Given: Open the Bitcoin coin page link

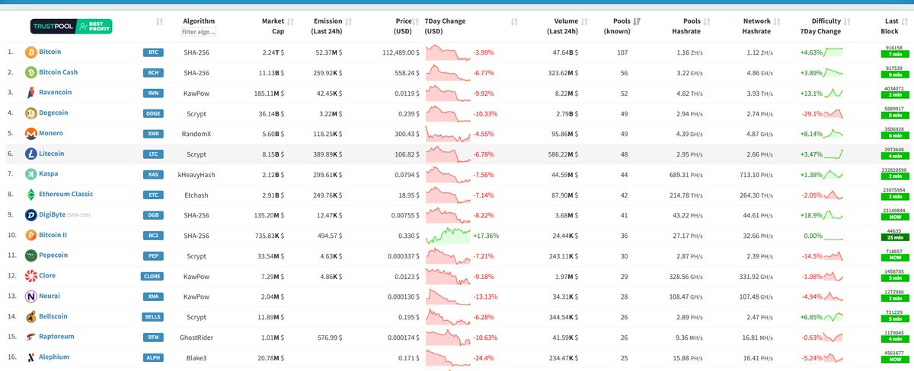Looking at the screenshot, I should coord(50,52).
